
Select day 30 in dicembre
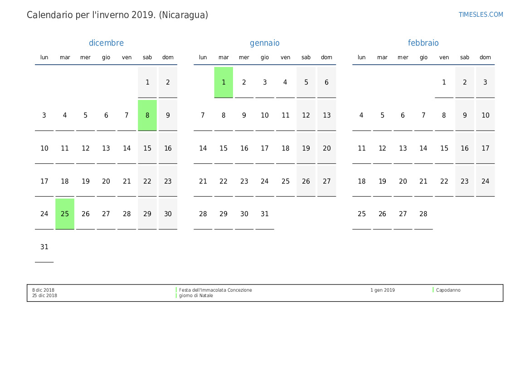coord(168,214)
